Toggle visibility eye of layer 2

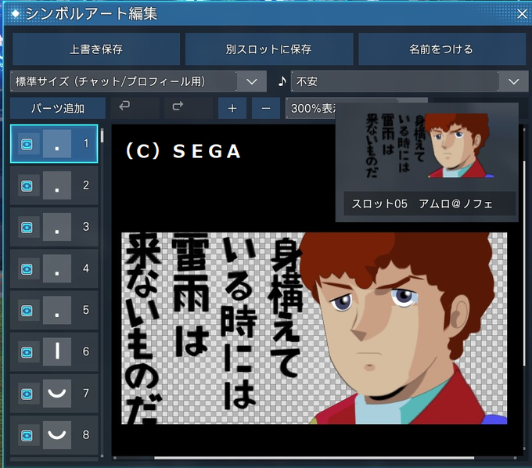click(x=27, y=185)
